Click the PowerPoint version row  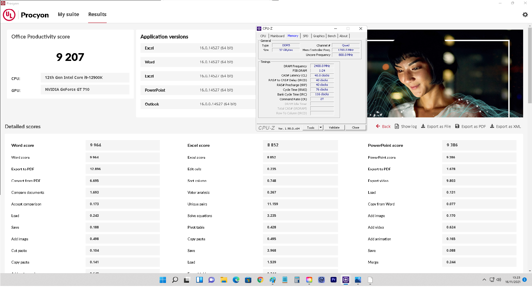(x=198, y=90)
